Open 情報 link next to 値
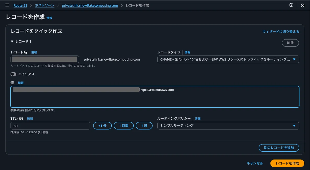The width and height of the screenshot is (310, 170). pyautogui.click(x=21, y=83)
